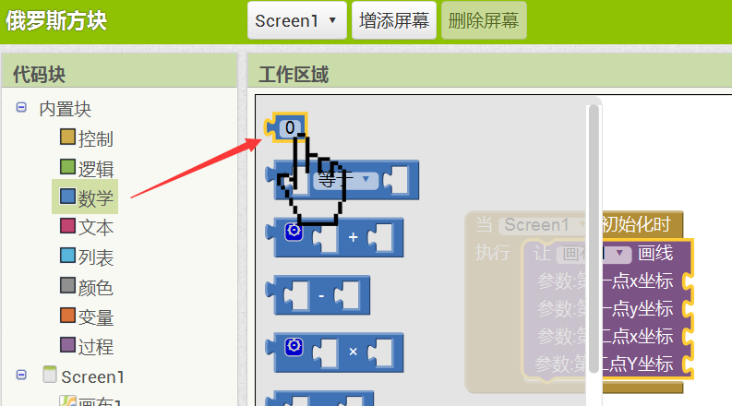Click the 删除屏幕 button
Viewport: 732px width, 406px height.
point(484,20)
